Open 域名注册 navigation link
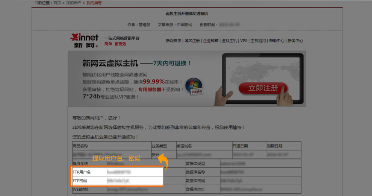The width and height of the screenshot is (372, 196). click(x=192, y=41)
